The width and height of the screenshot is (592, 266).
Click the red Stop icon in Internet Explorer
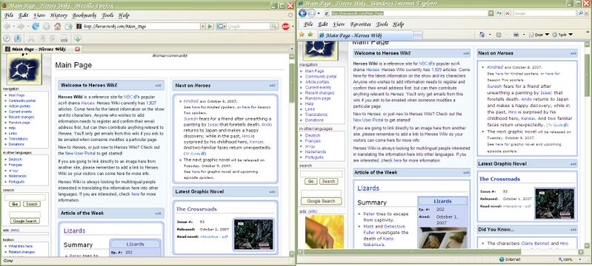pos(508,13)
